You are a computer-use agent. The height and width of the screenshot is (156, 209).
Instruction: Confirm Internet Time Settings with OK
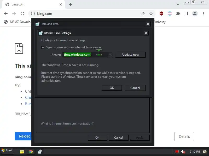pos(112,88)
